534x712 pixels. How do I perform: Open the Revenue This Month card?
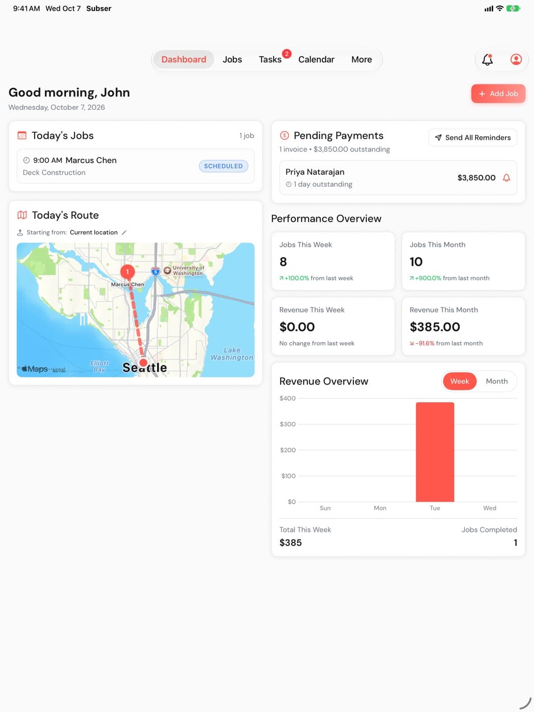[463, 327]
